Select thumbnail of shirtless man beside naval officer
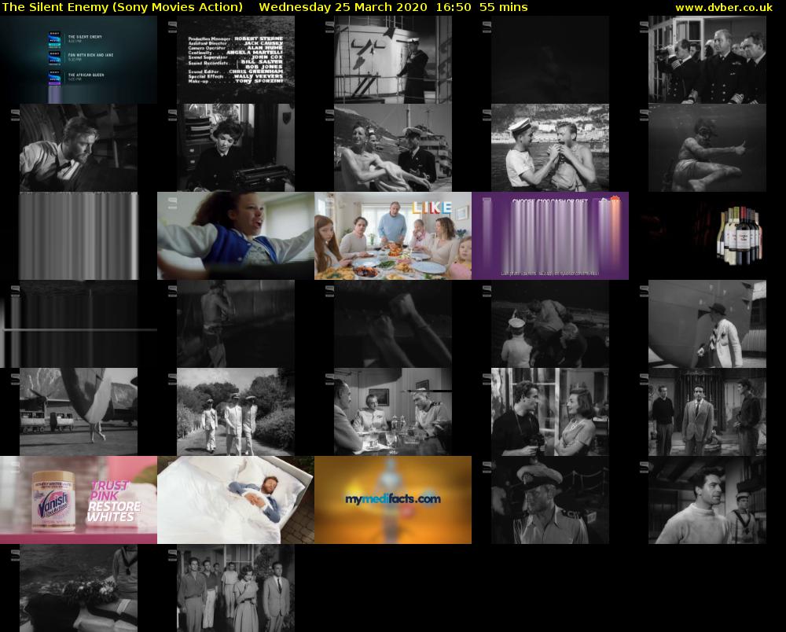The image size is (786, 632). (393, 148)
